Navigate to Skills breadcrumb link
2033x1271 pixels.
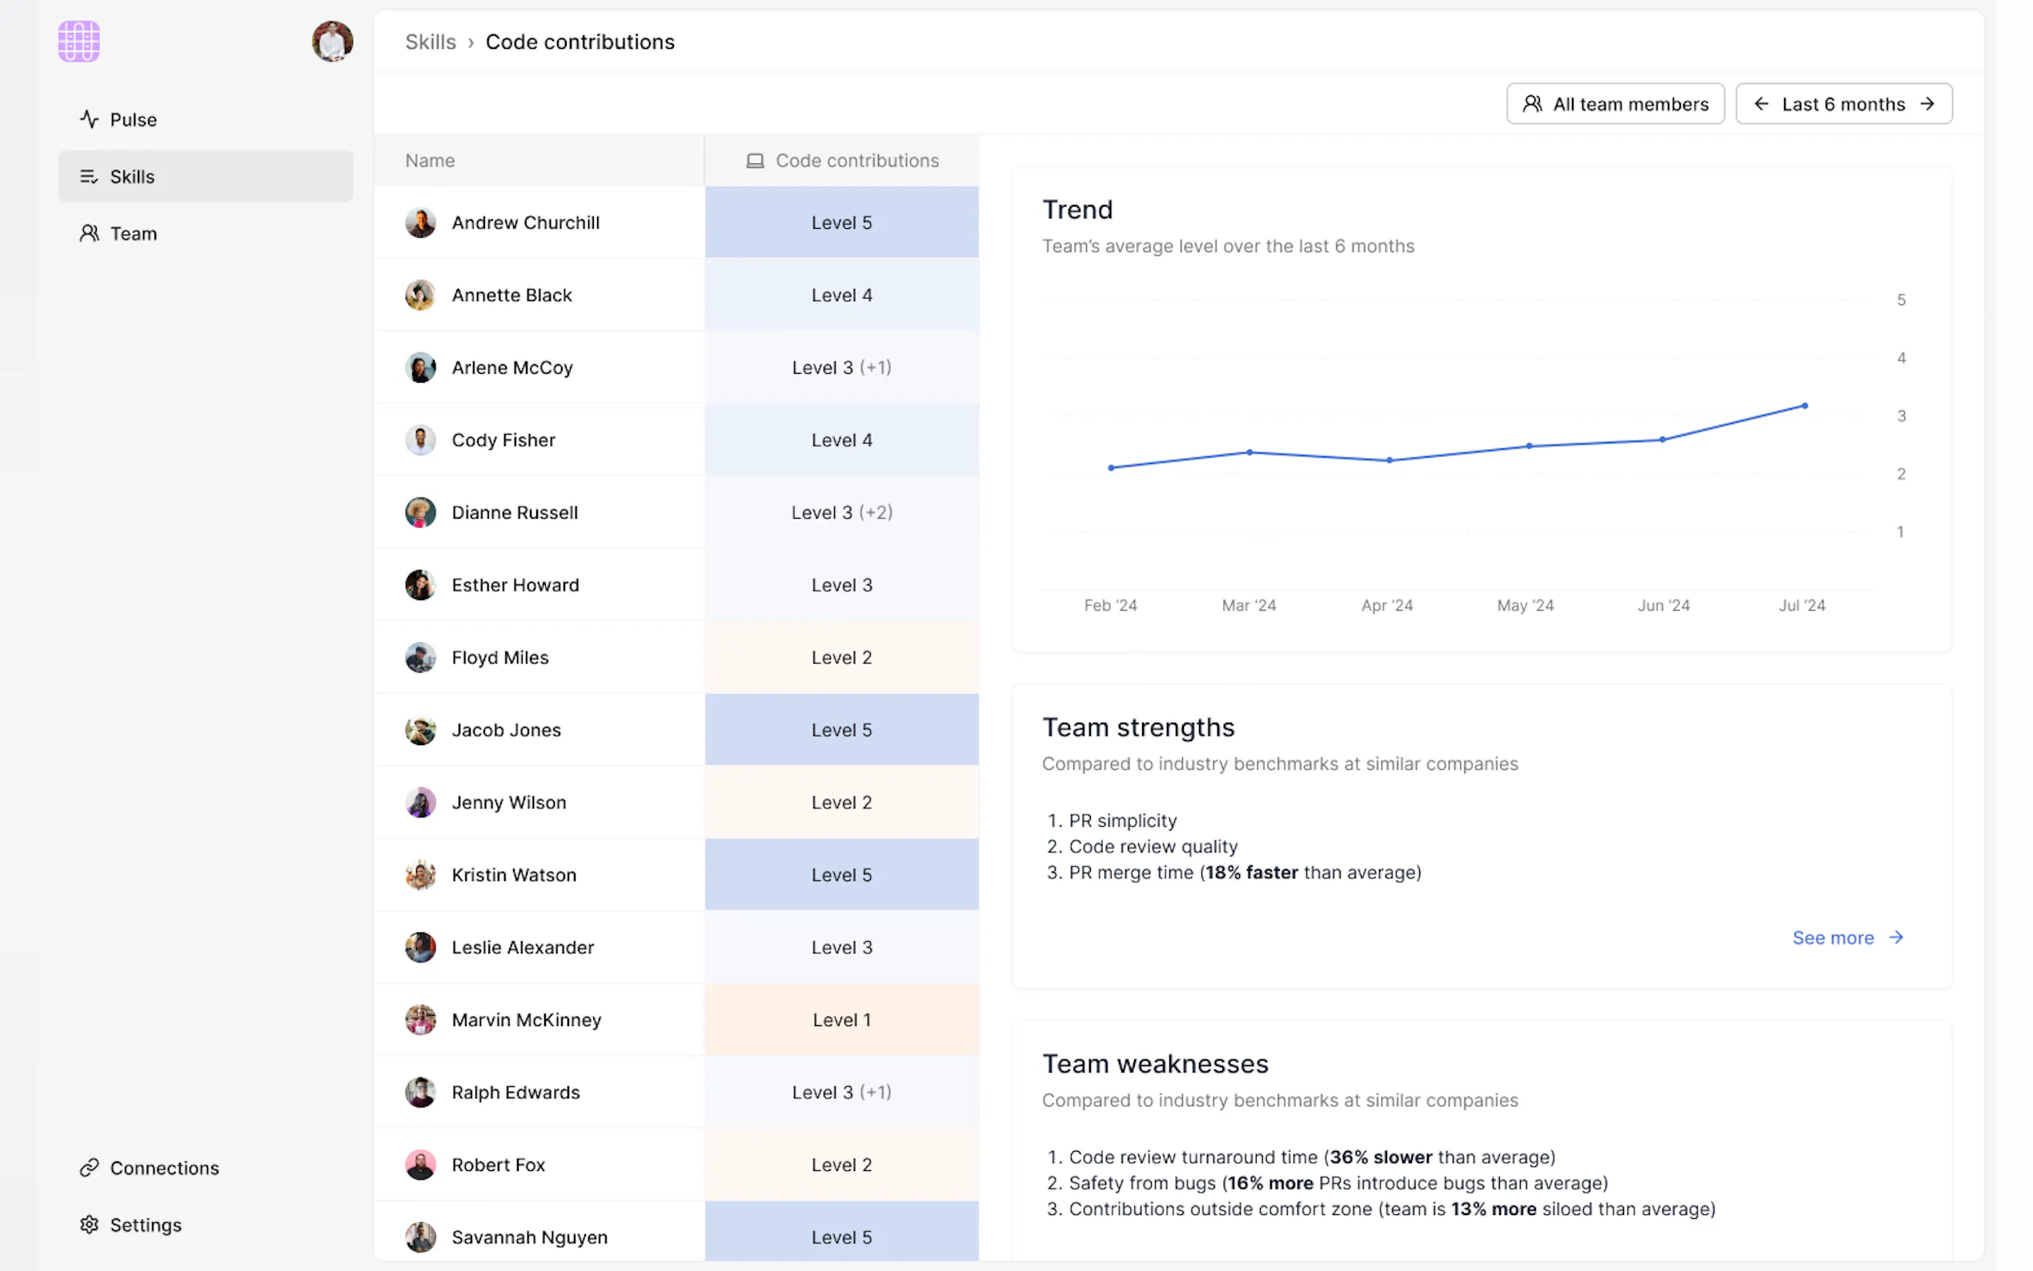click(431, 42)
